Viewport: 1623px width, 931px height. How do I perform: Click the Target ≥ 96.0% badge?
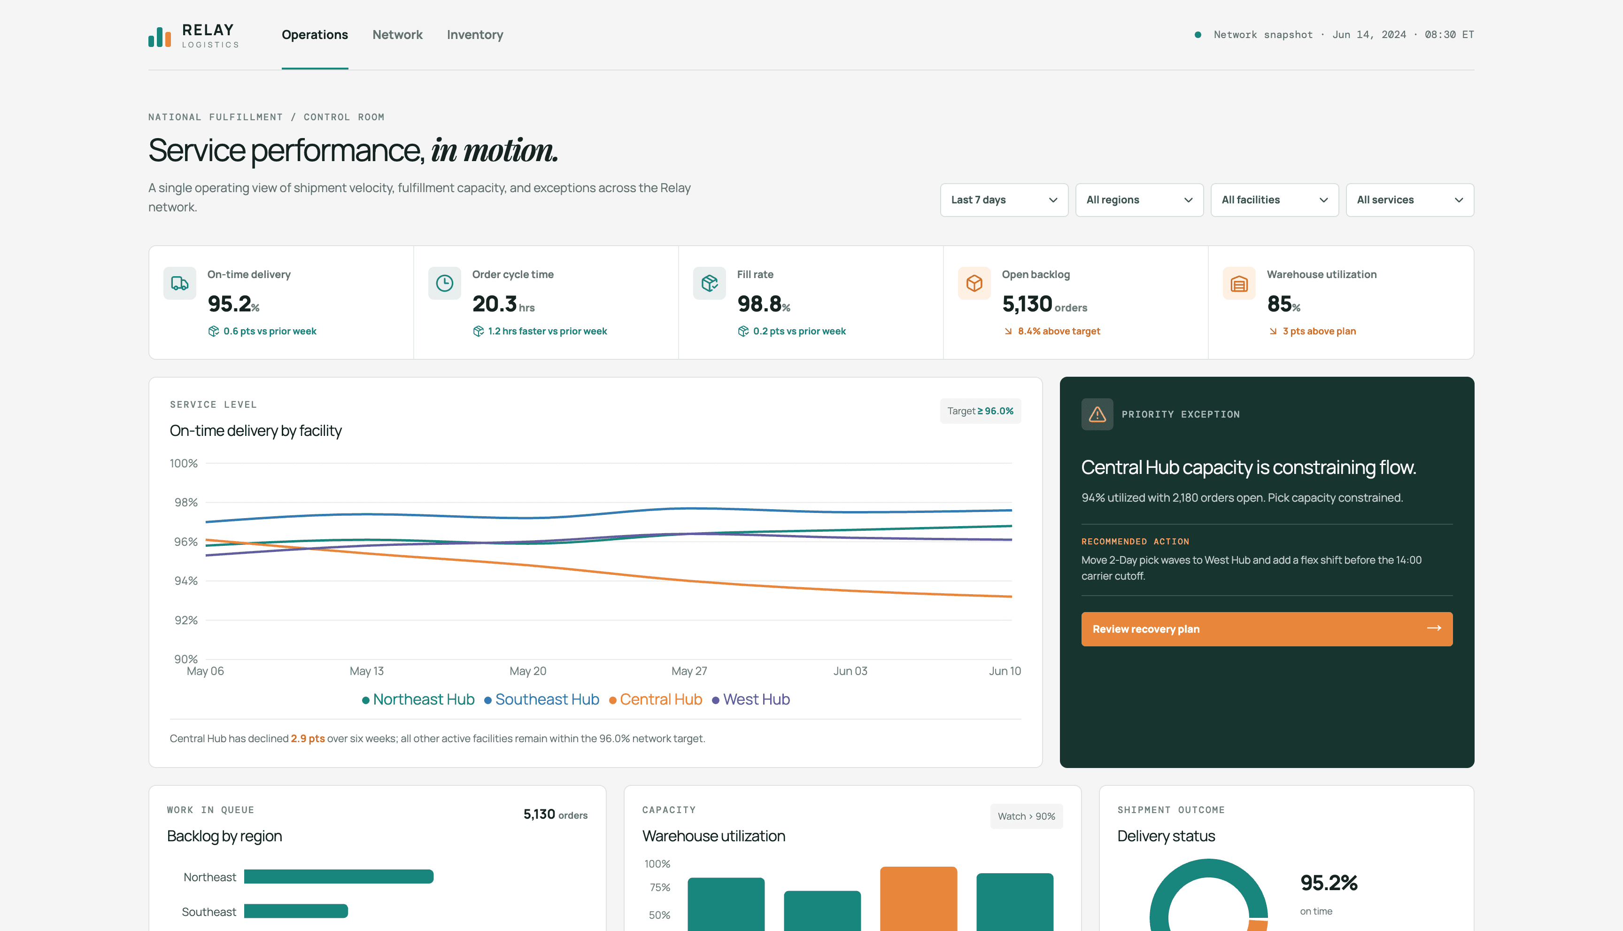click(980, 411)
